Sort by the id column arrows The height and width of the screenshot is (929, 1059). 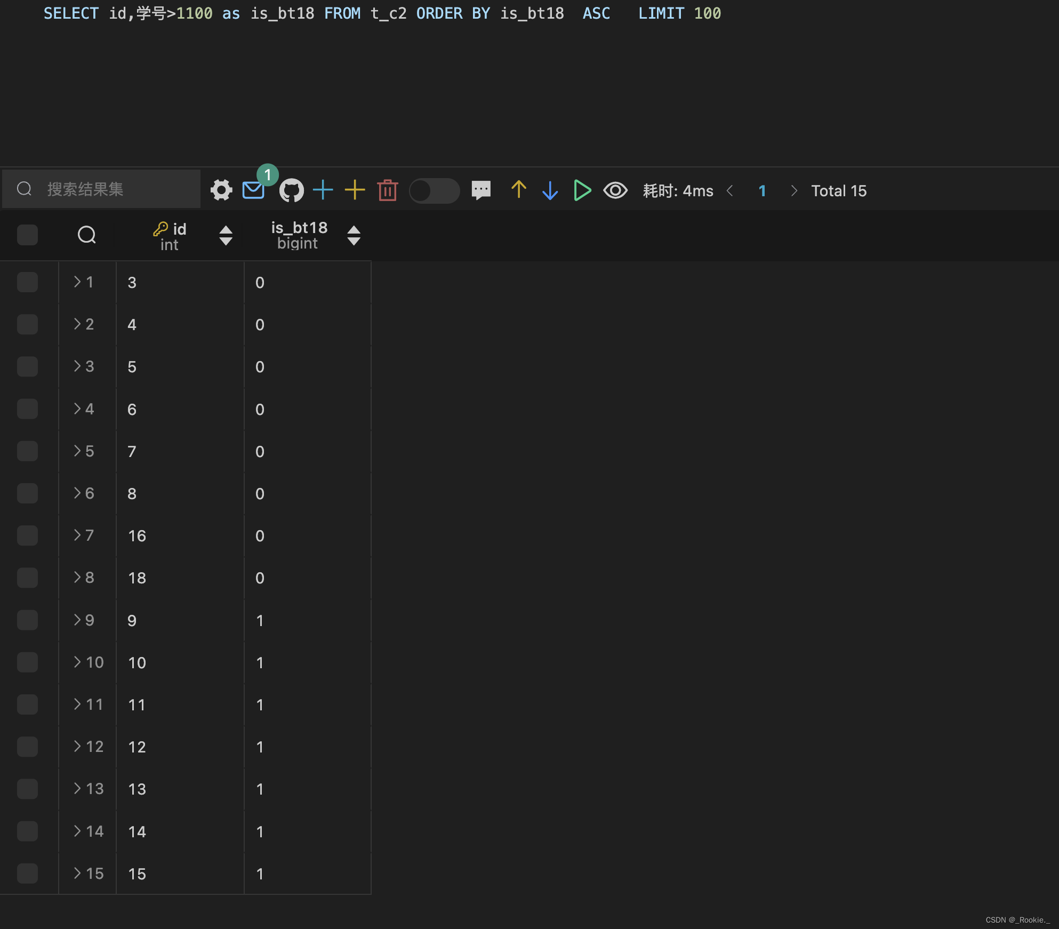pyautogui.click(x=226, y=235)
